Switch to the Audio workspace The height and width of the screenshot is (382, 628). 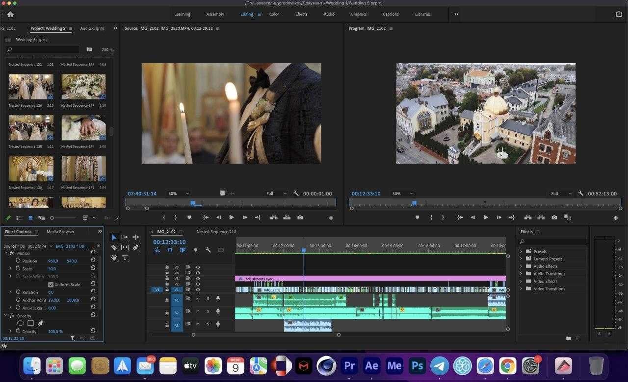(x=329, y=14)
